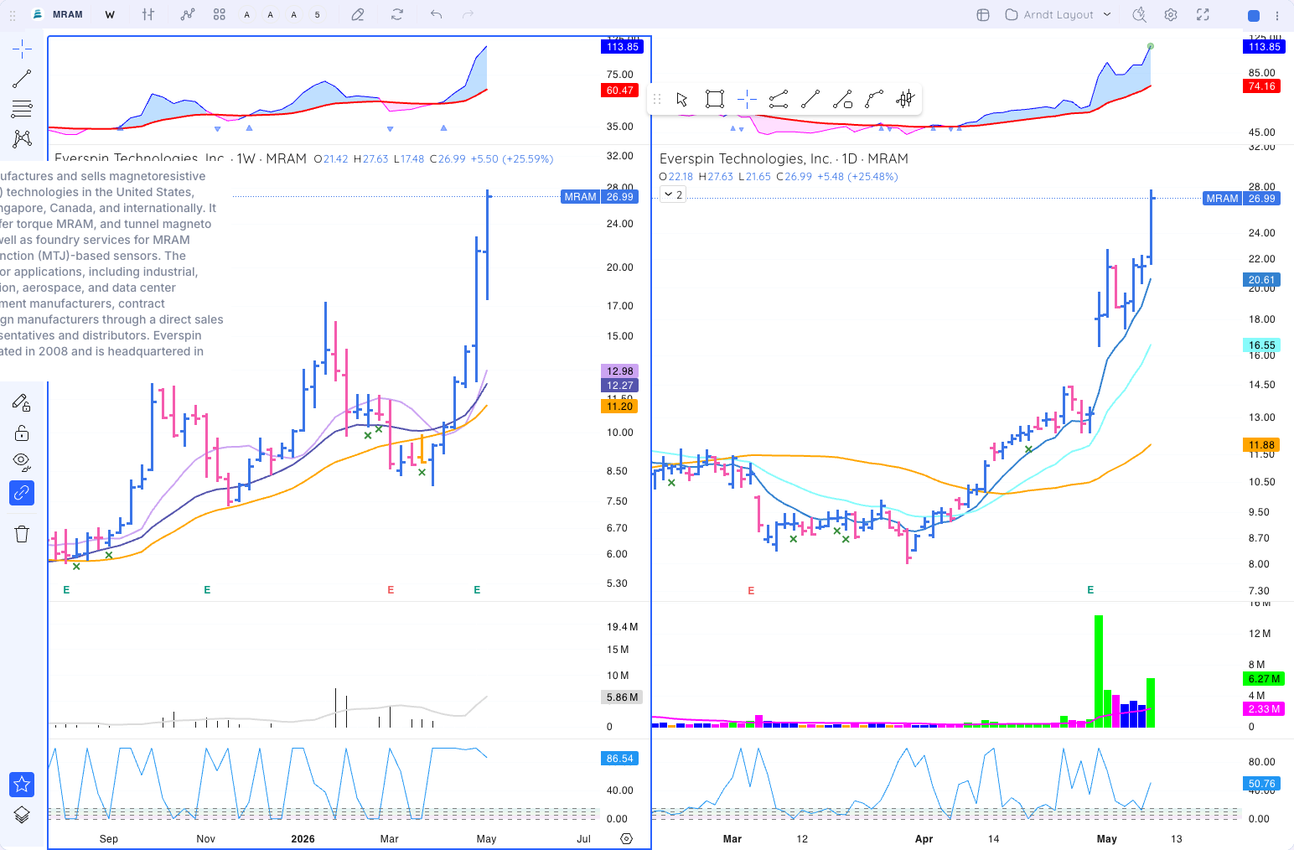Image resolution: width=1294 pixels, height=850 pixels.
Task: Open the indicator templates grid
Action: (x=220, y=14)
